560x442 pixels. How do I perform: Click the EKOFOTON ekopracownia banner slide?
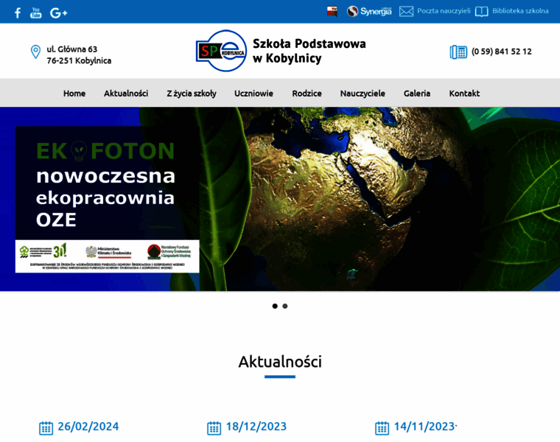click(x=280, y=199)
